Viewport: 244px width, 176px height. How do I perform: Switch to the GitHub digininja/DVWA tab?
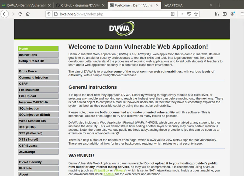point(80,5)
